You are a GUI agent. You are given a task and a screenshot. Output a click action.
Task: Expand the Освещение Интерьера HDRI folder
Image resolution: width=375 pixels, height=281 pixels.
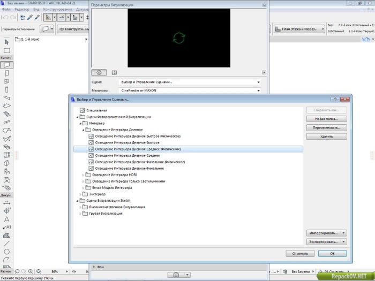click(x=83, y=175)
